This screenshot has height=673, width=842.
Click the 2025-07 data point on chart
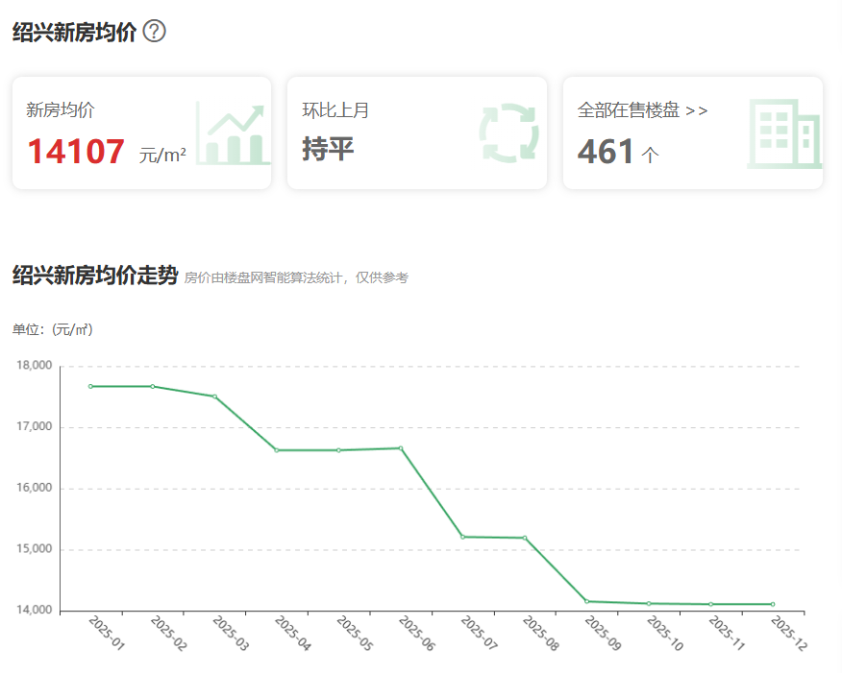click(462, 537)
